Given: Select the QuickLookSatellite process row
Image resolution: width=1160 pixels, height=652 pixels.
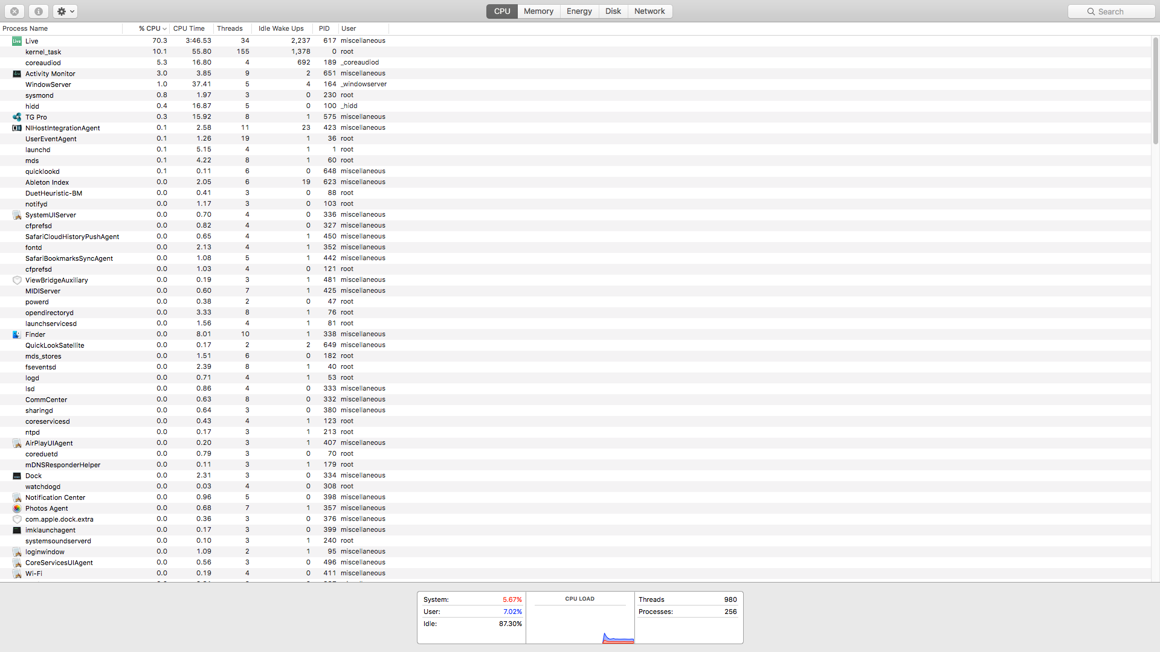Looking at the screenshot, I should pyautogui.click(x=575, y=345).
